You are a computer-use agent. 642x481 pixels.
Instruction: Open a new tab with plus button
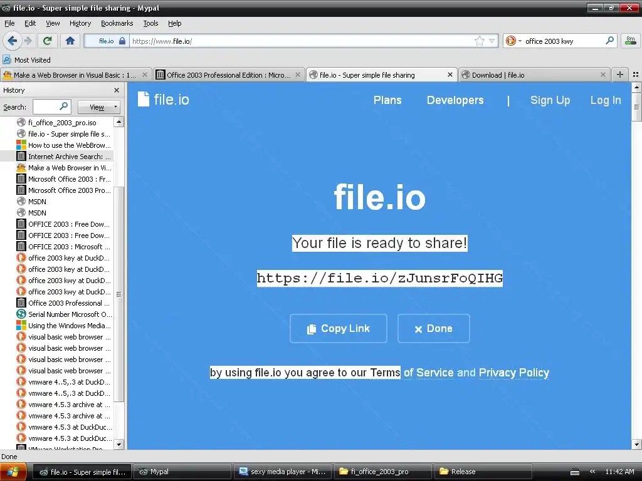coord(620,75)
